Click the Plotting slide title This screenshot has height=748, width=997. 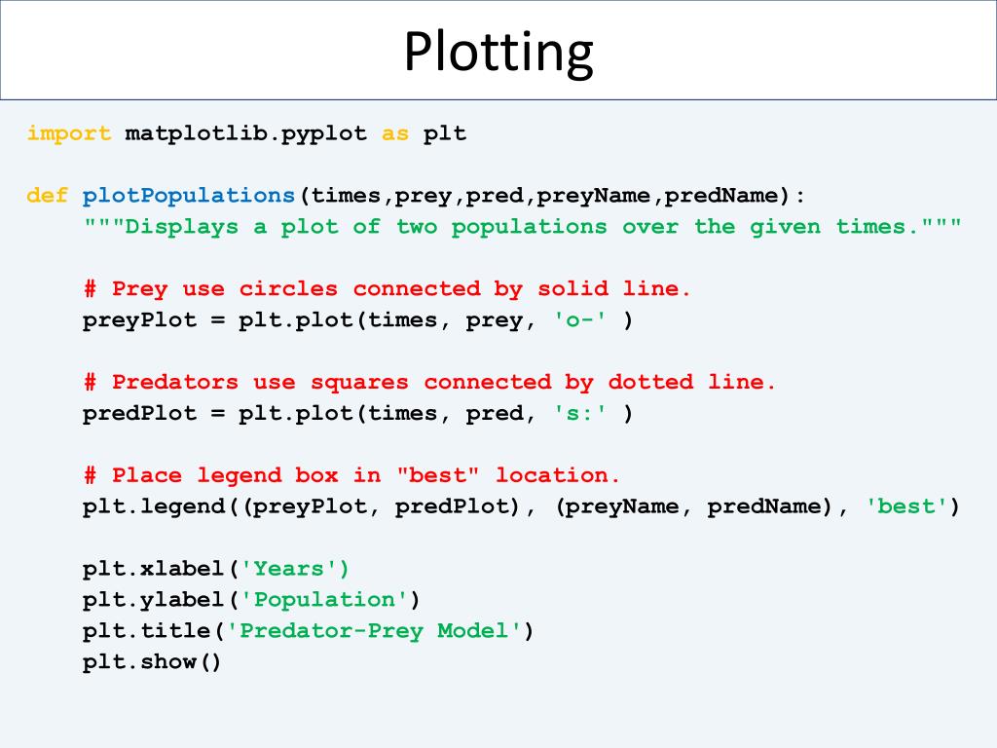(x=498, y=53)
